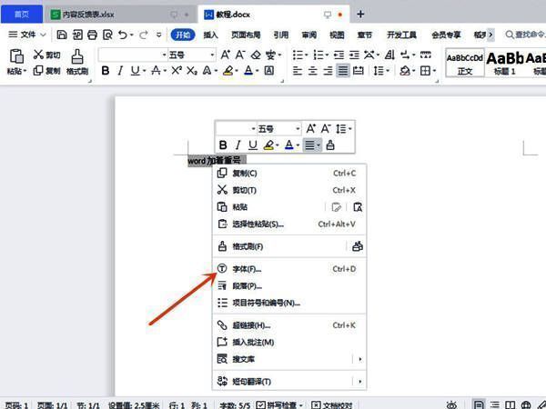The width and height of the screenshot is (546, 409).
Task: Open the font size dropdown showing 五号 in ribbon
Action: 213,55
